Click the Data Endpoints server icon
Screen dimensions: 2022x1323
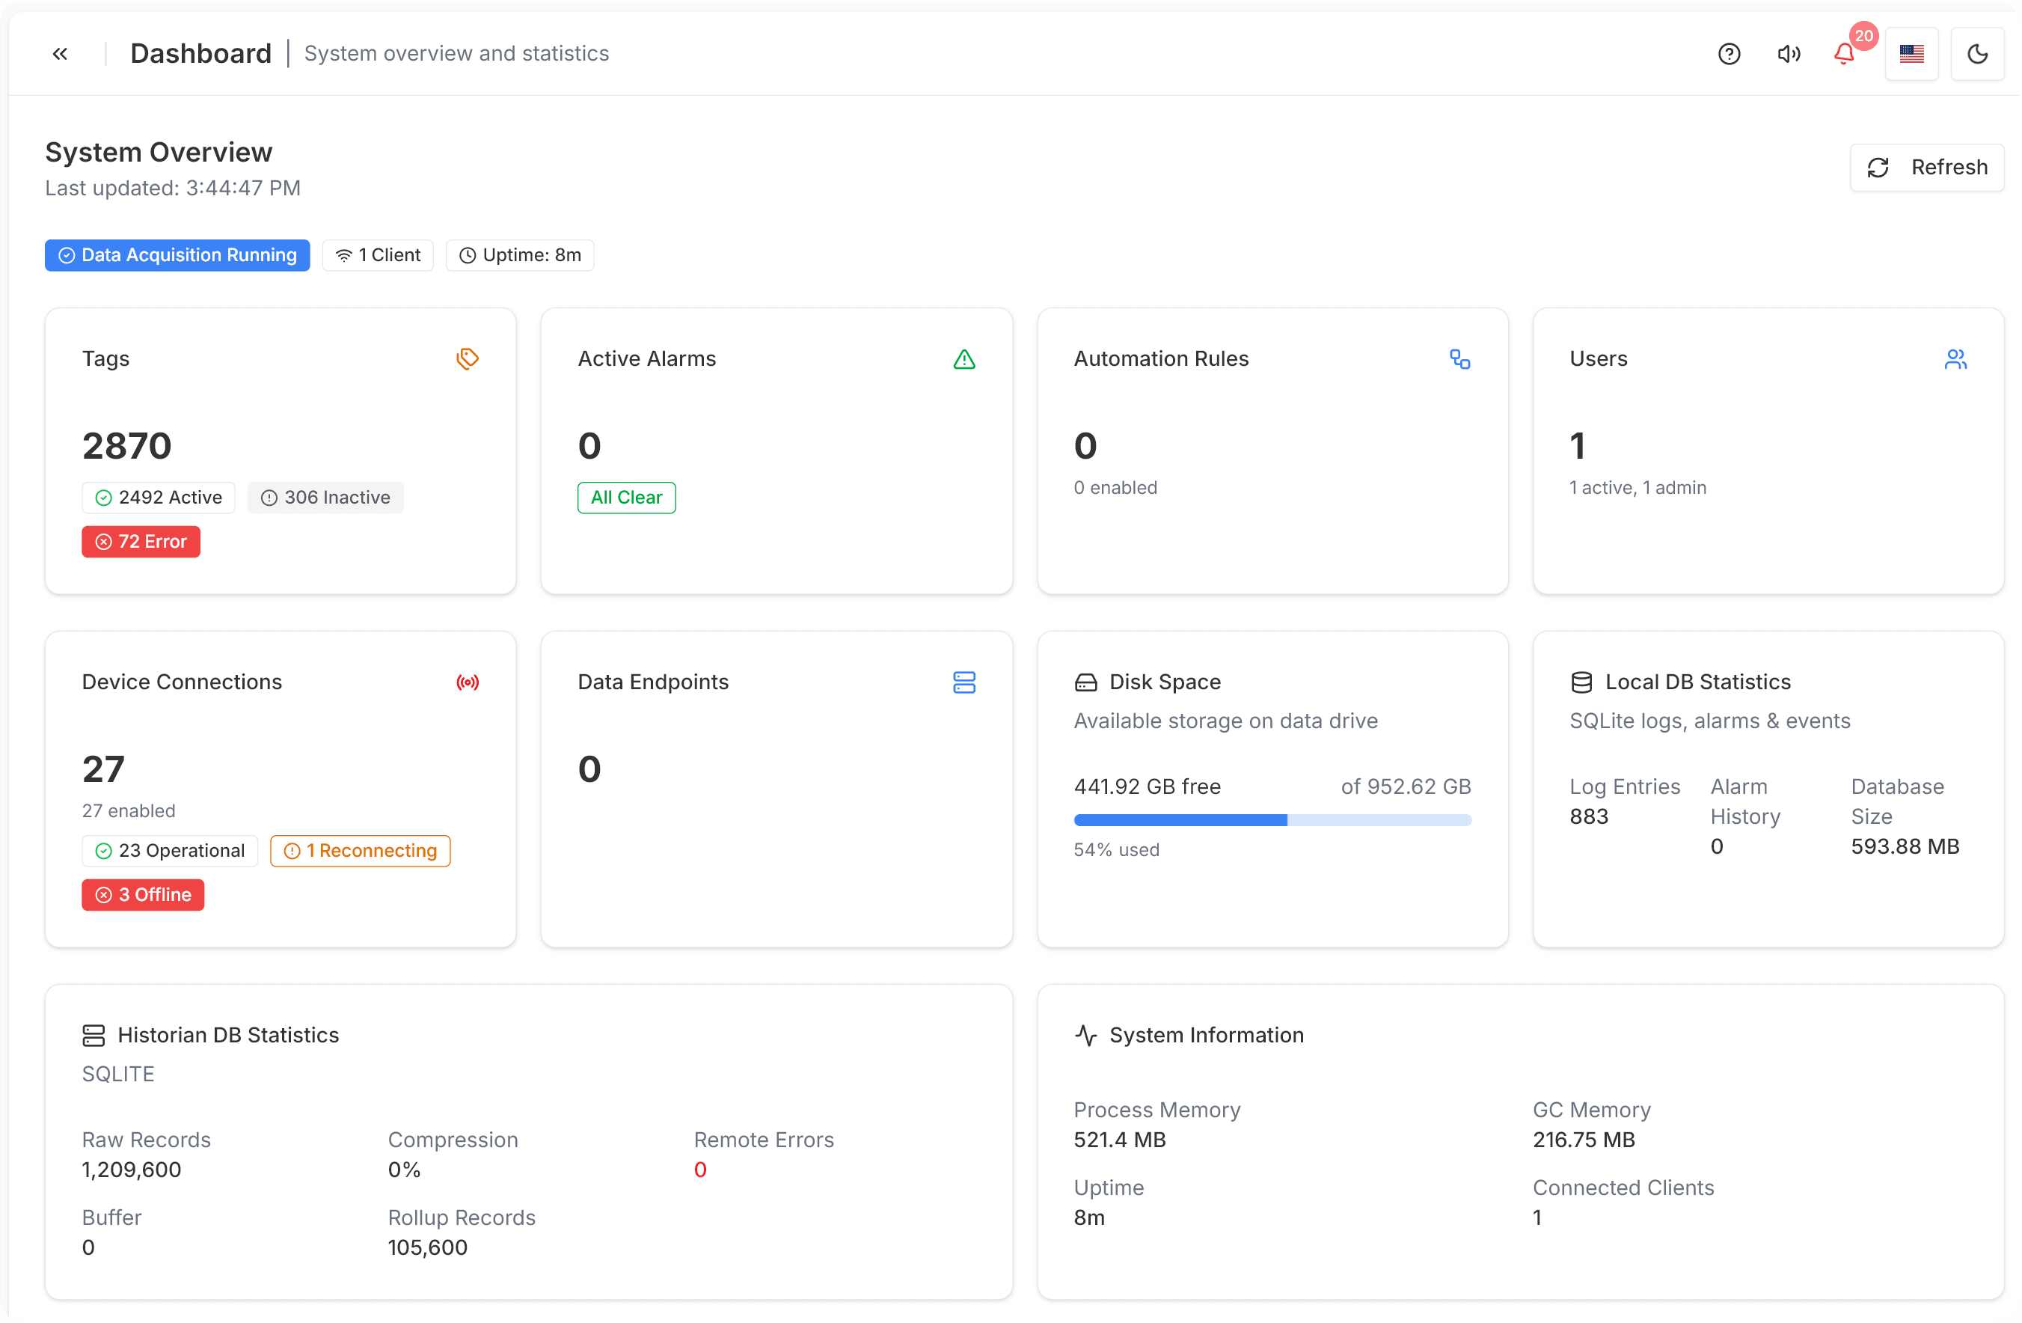[963, 682]
